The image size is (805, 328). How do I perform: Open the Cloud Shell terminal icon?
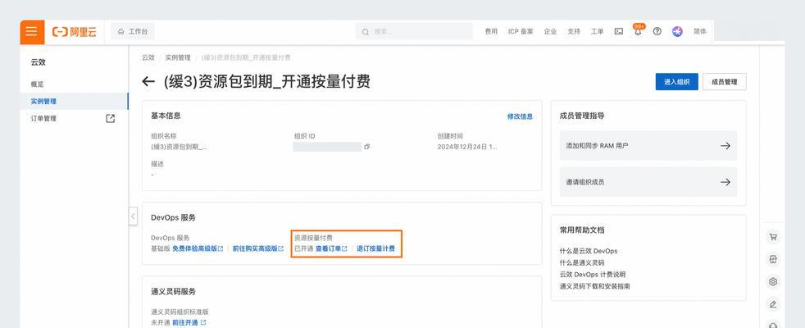point(619,31)
